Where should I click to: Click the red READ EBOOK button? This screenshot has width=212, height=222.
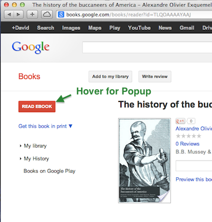(37, 106)
